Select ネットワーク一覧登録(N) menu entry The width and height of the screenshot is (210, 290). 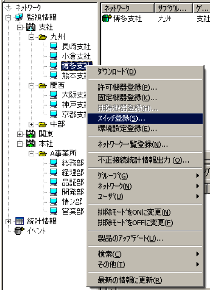click(145, 145)
